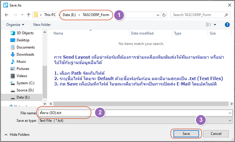Image resolution: width=235 pixels, height=142 pixels.
Task: Select 3D Objects in navigation pane
Action: (25, 33)
